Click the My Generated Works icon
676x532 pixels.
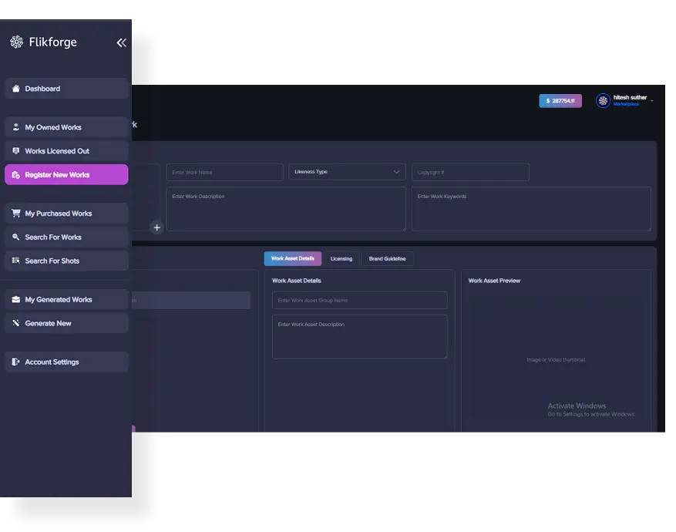click(x=16, y=300)
